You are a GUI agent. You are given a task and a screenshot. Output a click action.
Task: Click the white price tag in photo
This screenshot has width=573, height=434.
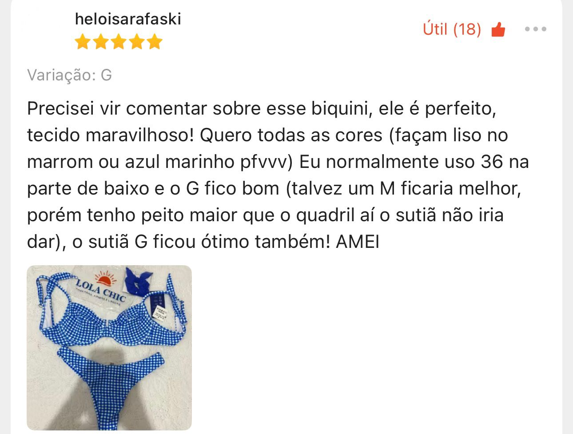tap(159, 315)
